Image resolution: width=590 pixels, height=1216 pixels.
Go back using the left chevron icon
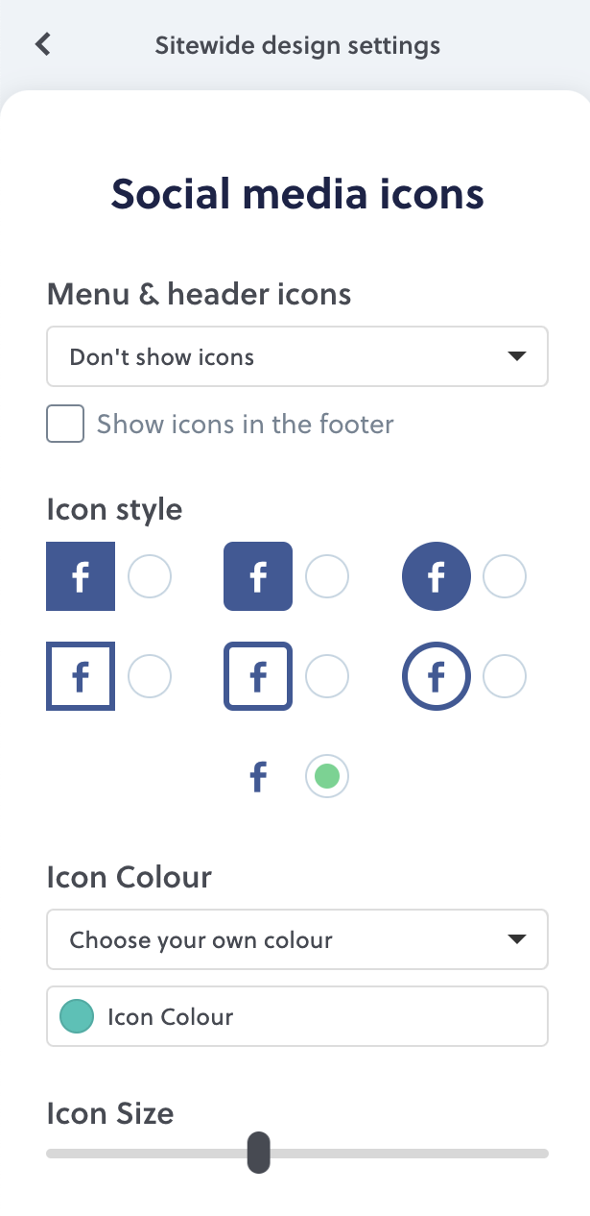pyautogui.click(x=42, y=44)
